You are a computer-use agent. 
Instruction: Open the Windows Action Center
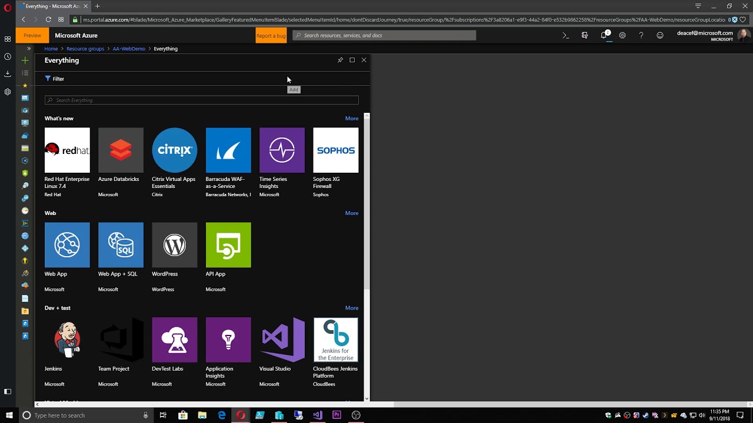pos(740,415)
